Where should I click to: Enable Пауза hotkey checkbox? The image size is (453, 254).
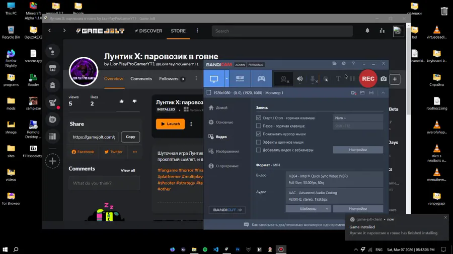click(x=258, y=126)
